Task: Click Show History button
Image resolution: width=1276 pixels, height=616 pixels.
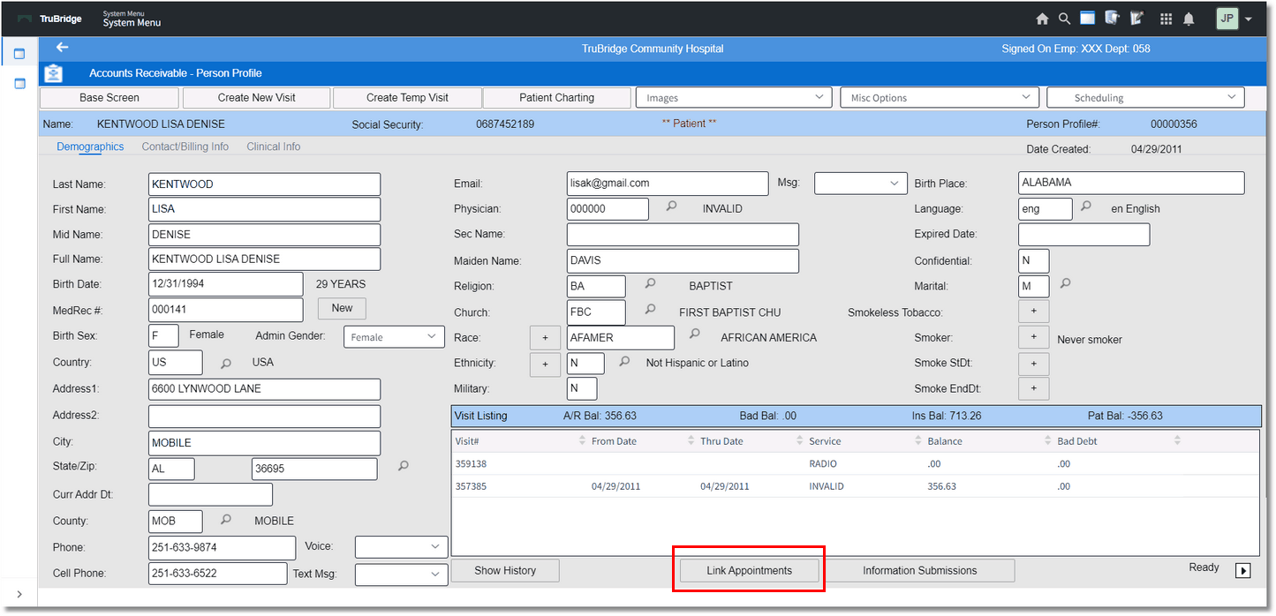Action: point(505,570)
